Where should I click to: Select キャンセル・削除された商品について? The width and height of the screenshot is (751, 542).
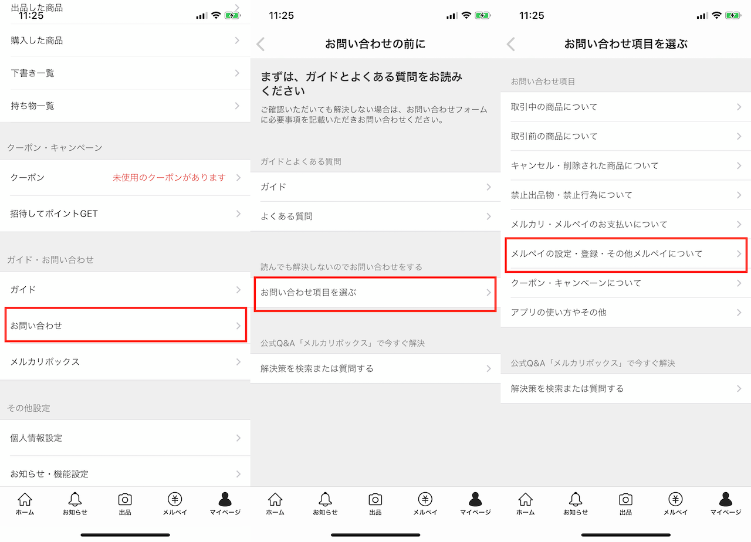(625, 165)
